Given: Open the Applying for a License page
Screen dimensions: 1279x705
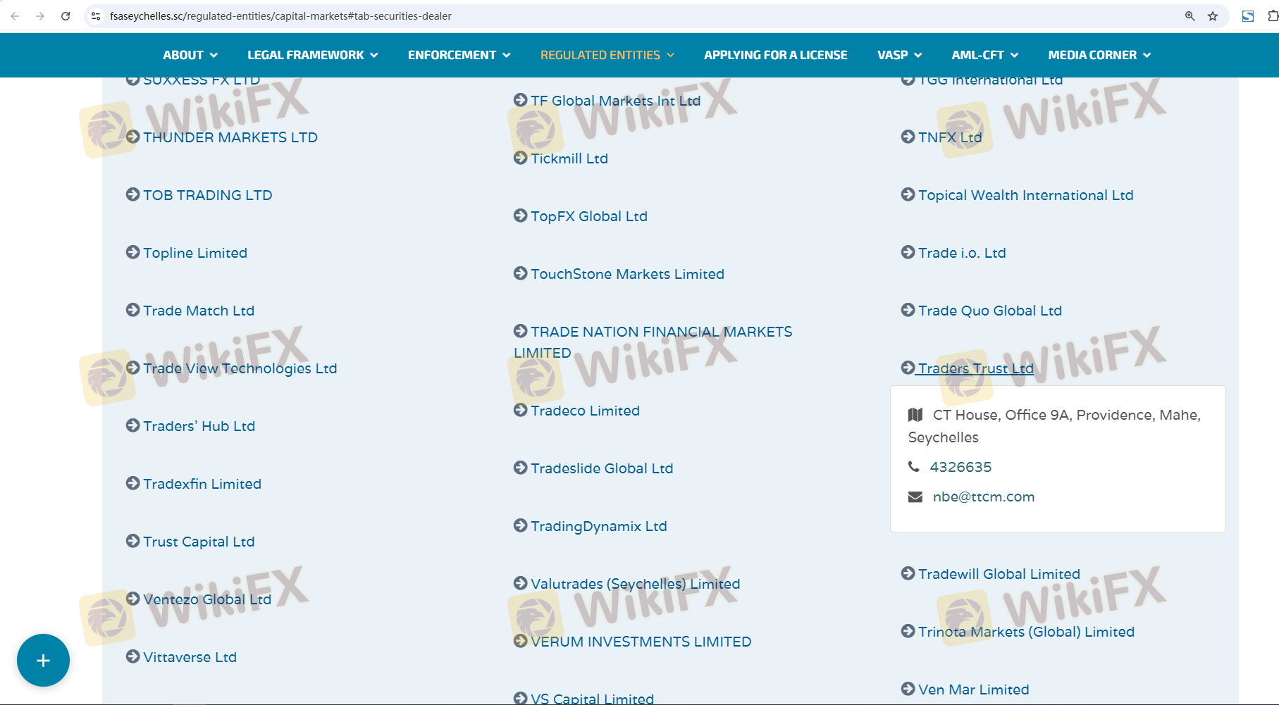Looking at the screenshot, I should (x=775, y=55).
